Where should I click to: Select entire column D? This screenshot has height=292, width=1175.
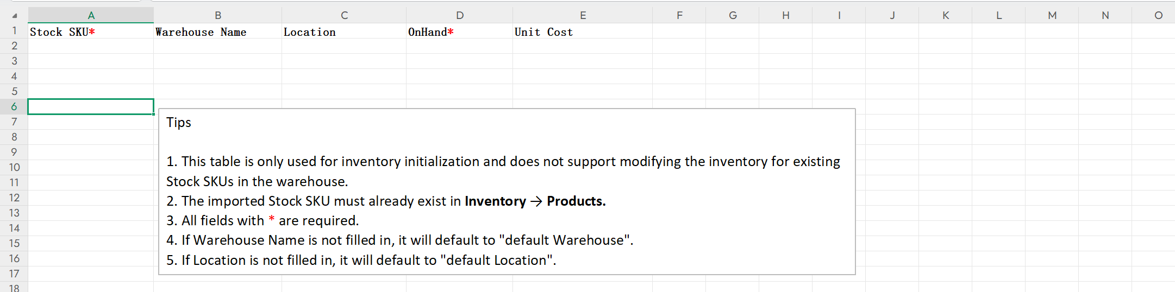coord(460,15)
